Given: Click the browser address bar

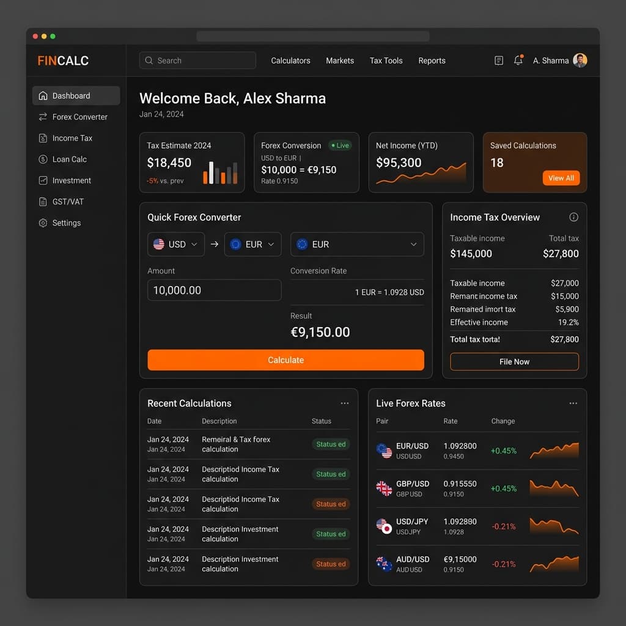Looking at the screenshot, I should [x=313, y=36].
